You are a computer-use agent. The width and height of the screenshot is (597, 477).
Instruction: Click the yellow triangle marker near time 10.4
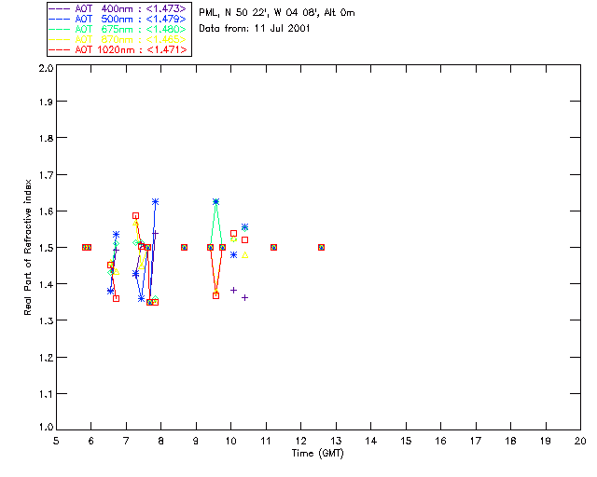[x=245, y=255]
